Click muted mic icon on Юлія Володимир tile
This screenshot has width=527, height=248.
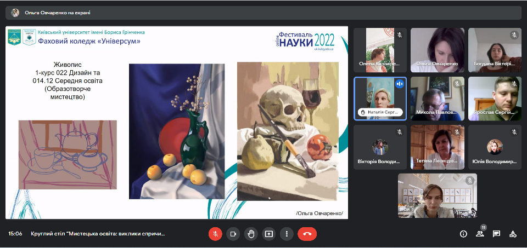(x=514, y=132)
